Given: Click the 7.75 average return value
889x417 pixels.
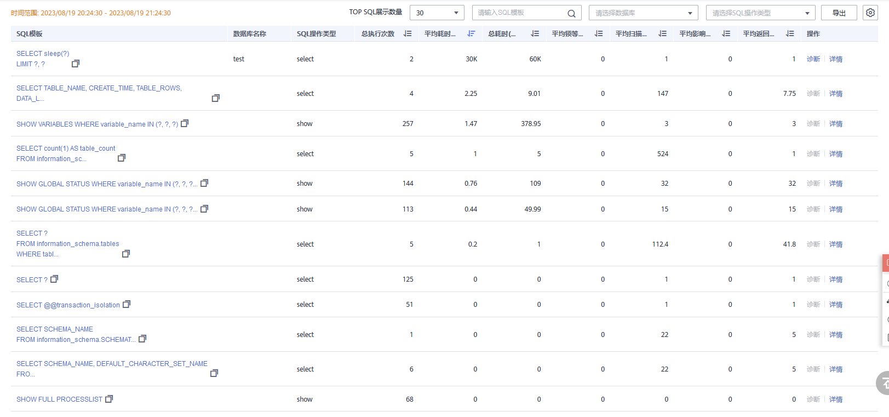Looking at the screenshot, I should coord(789,94).
